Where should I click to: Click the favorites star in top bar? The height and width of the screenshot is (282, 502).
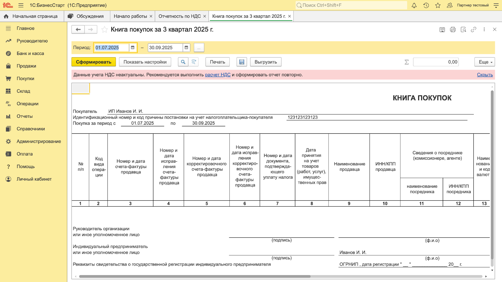click(x=438, y=5)
